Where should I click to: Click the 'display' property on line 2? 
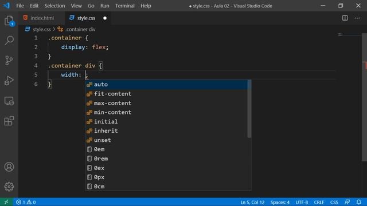(x=73, y=47)
